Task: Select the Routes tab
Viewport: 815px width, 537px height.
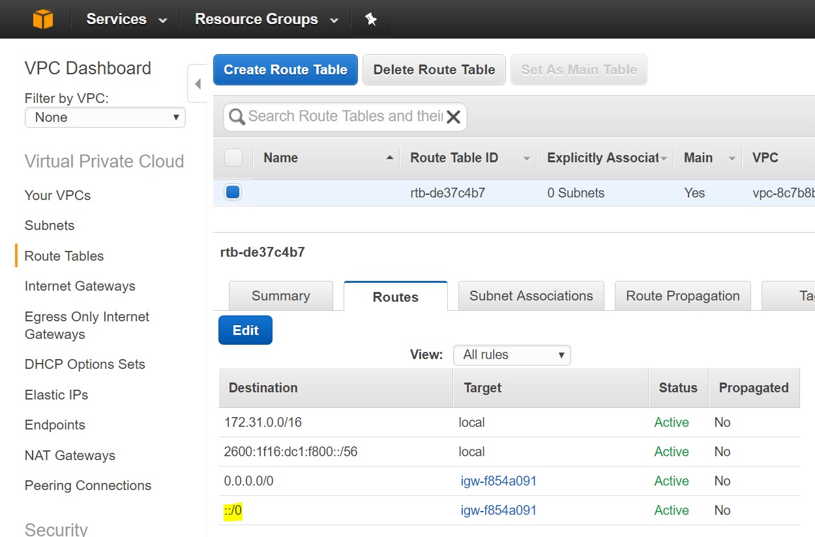Action: (396, 297)
